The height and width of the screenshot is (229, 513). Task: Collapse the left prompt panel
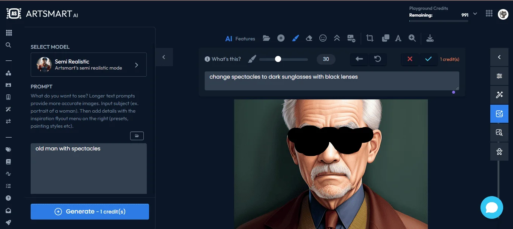164,57
